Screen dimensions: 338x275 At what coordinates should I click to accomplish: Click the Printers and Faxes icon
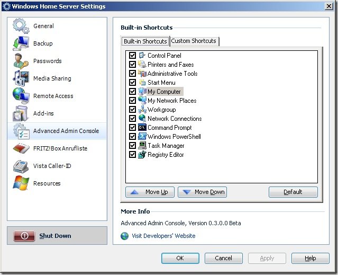142,64
